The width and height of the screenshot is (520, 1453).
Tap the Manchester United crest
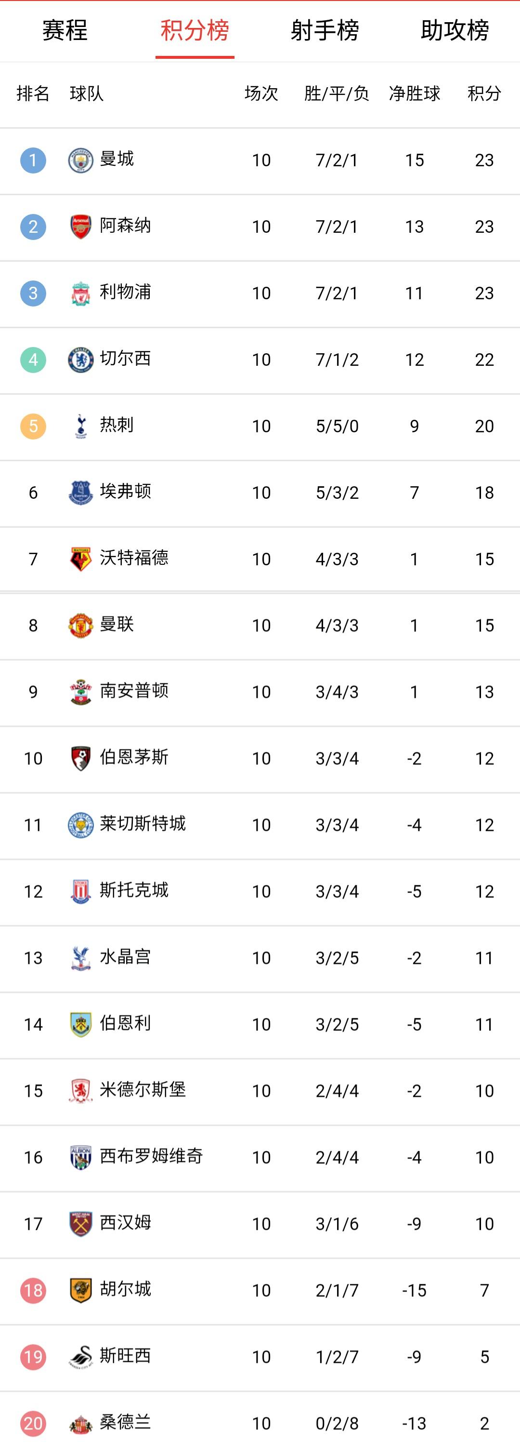click(x=80, y=626)
